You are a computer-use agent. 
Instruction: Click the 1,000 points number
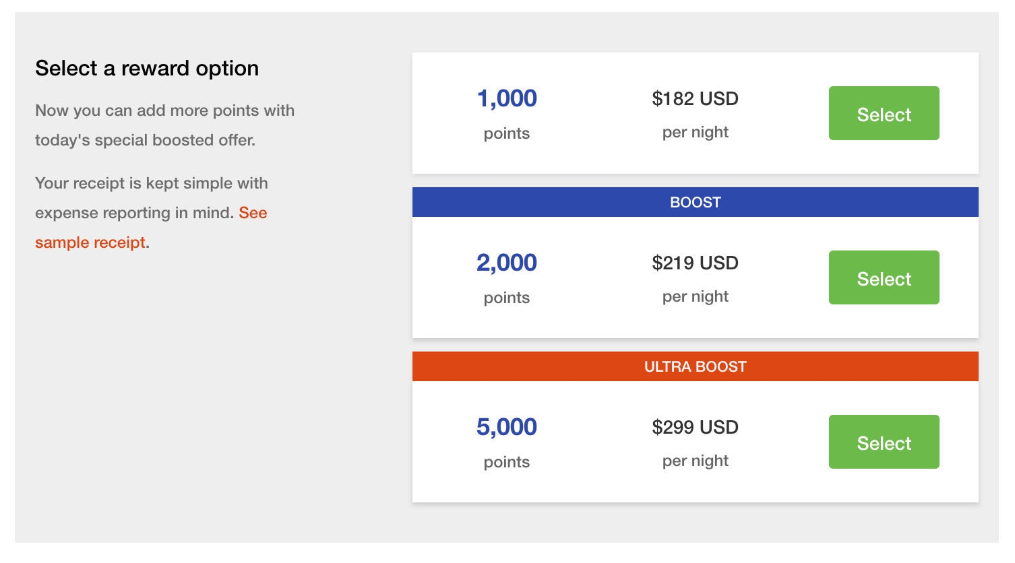point(507,98)
